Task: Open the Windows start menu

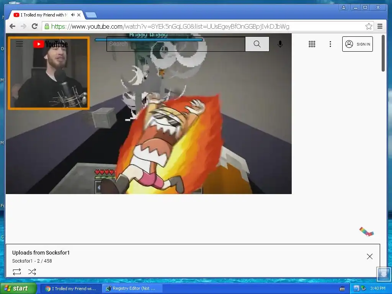Action: tap(18, 289)
